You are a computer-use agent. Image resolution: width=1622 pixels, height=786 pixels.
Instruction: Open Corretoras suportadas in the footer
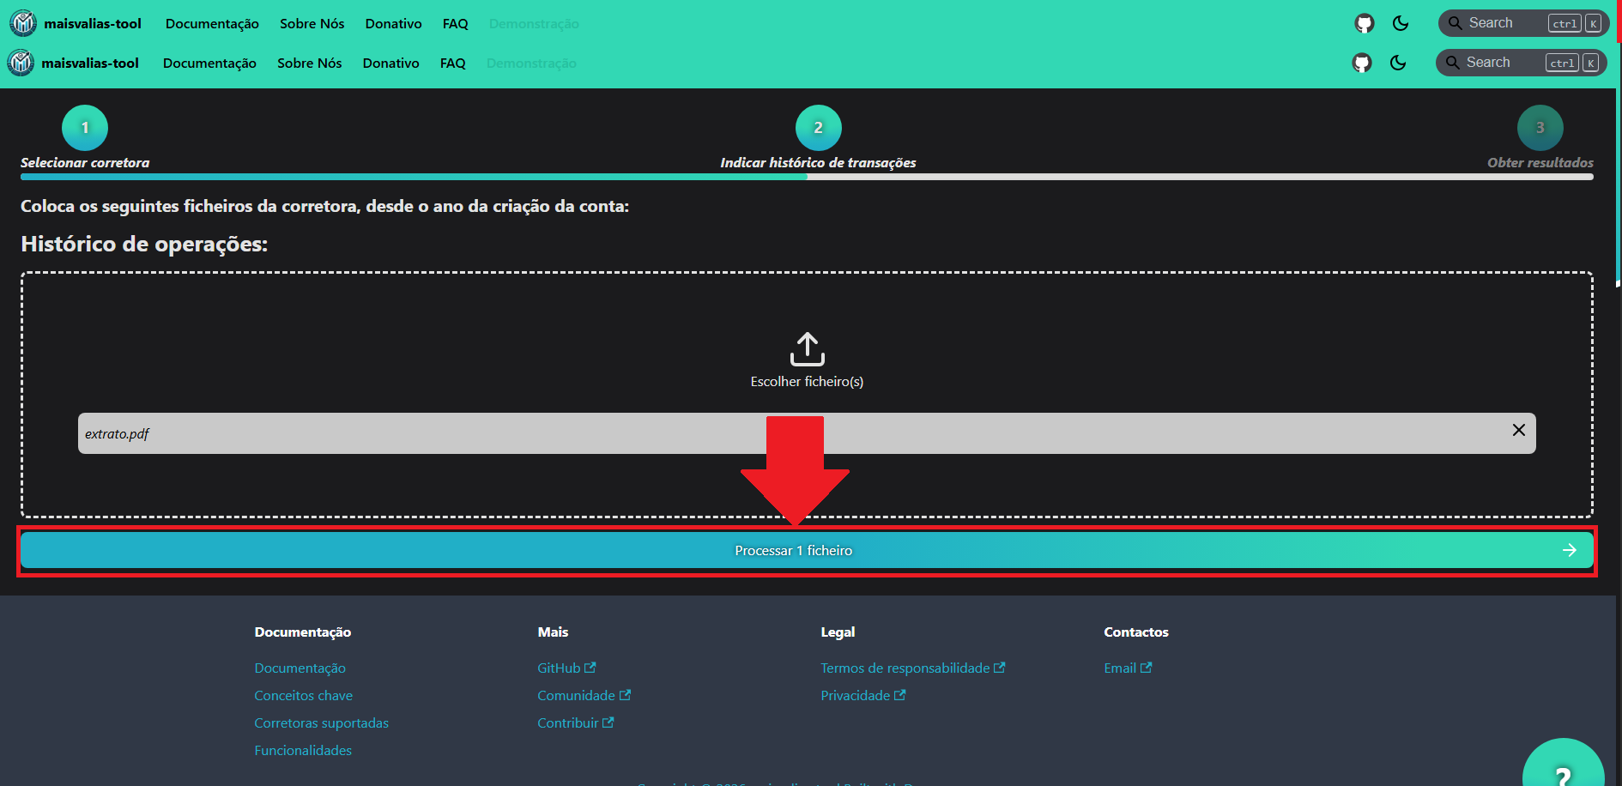(321, 723)
